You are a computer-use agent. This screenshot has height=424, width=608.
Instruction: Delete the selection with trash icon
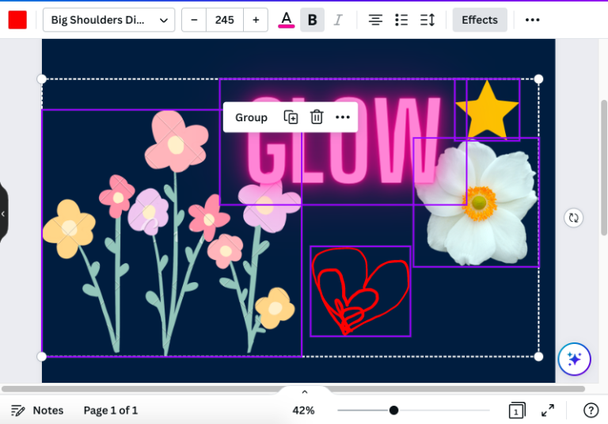(x=317, y=117)
